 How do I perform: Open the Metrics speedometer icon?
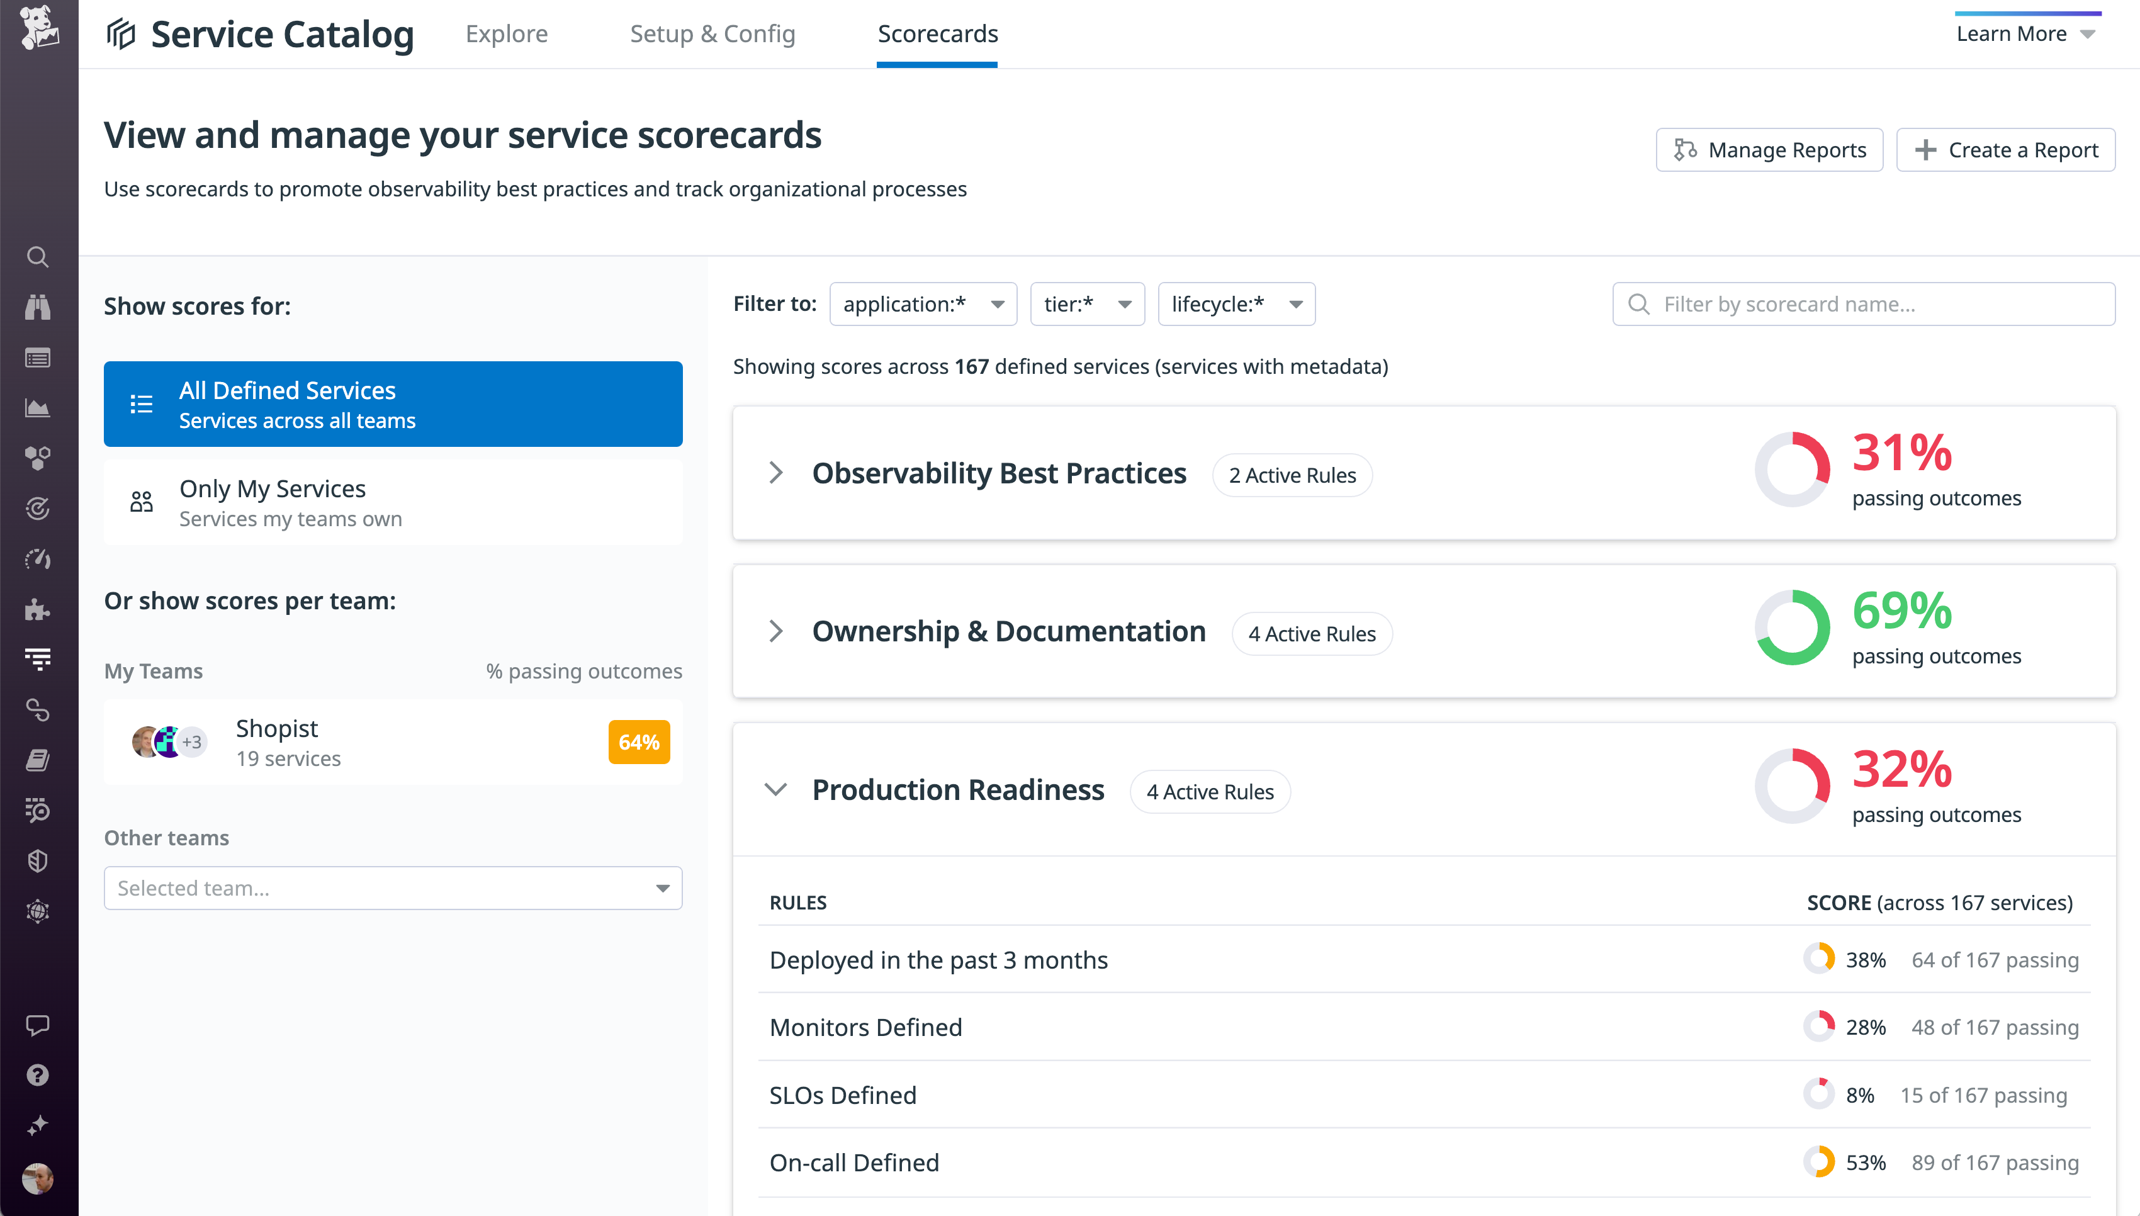click(x=38, y=558)
